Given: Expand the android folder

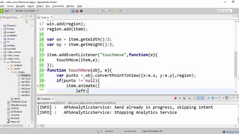Looking at the screenshot, I should point(8,66).
